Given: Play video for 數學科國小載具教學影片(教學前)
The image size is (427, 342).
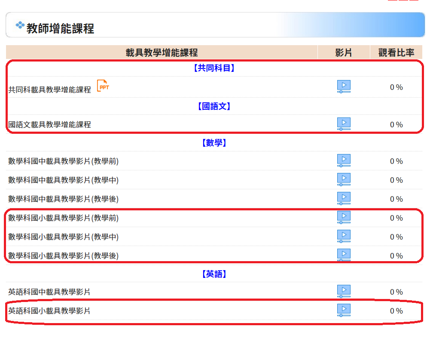Looking at the screenshot, I should click(x=344, y=218).
